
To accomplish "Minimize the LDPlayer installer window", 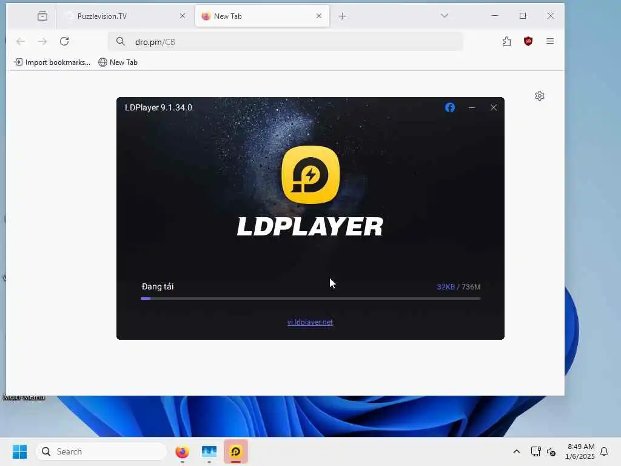I will coord(471,107).
